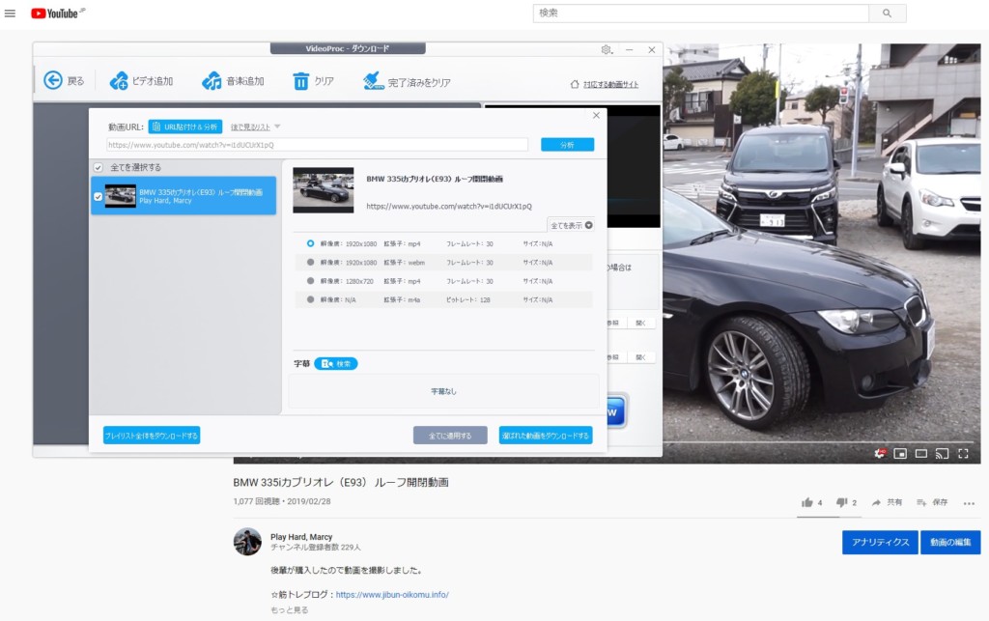
Task: Enter fullscreen on the YouTube player
Action: click(963, 453)
